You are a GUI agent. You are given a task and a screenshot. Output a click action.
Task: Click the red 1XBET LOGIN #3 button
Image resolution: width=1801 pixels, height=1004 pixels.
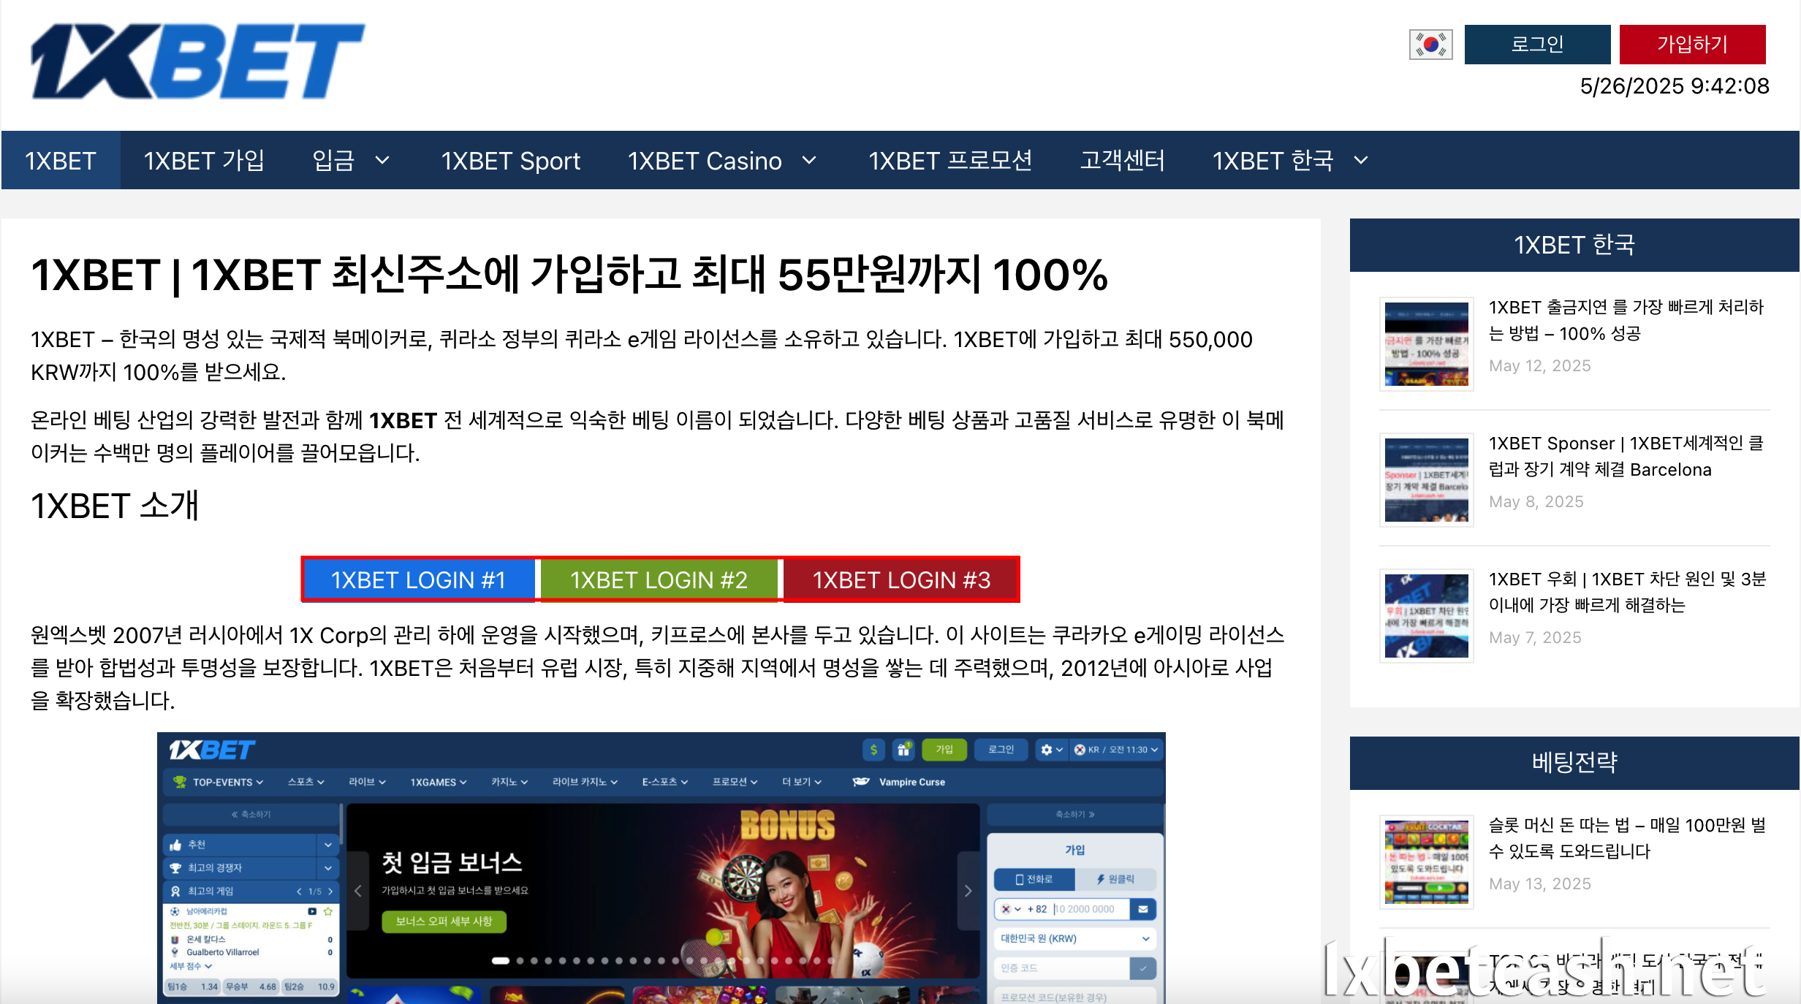pyautogui.click(x=901, y=579)
